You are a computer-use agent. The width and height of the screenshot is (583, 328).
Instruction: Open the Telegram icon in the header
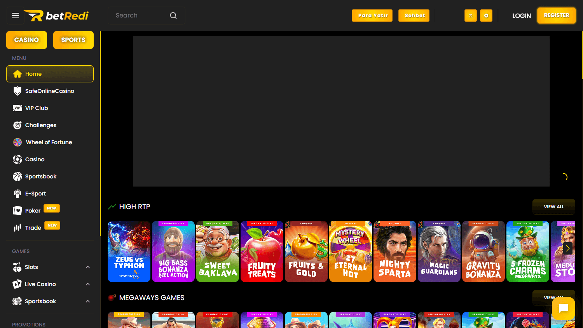click(486, 15)
